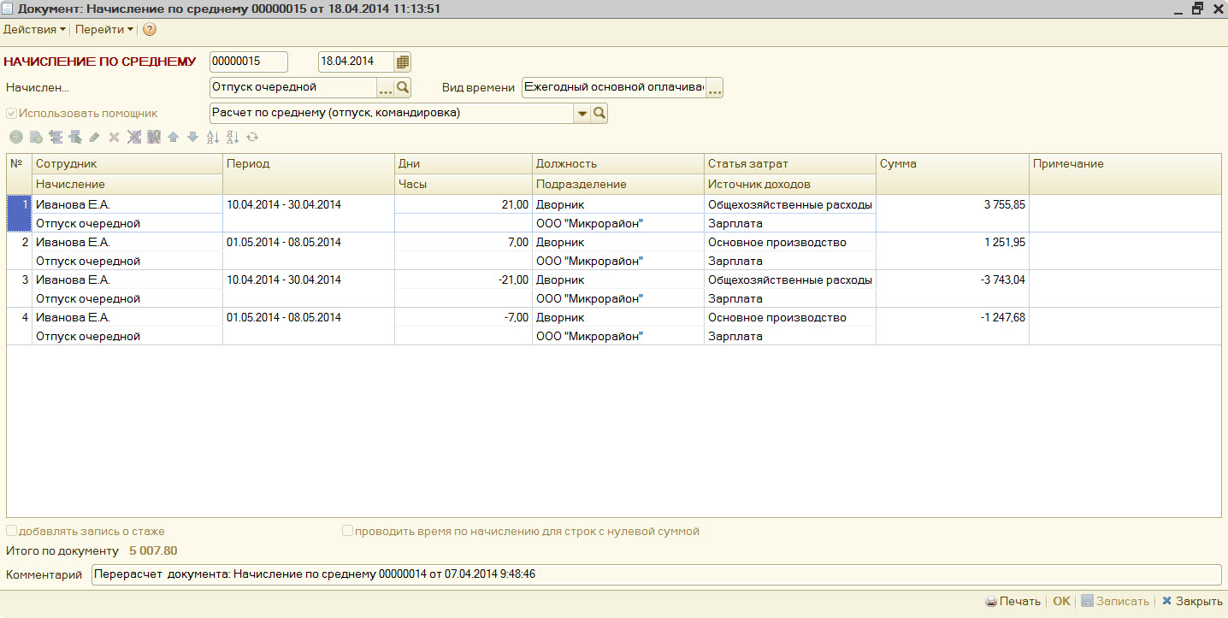Check проводить время по начислению checkbox
This screenshot has height=618, width=1228.
point(347,531)
